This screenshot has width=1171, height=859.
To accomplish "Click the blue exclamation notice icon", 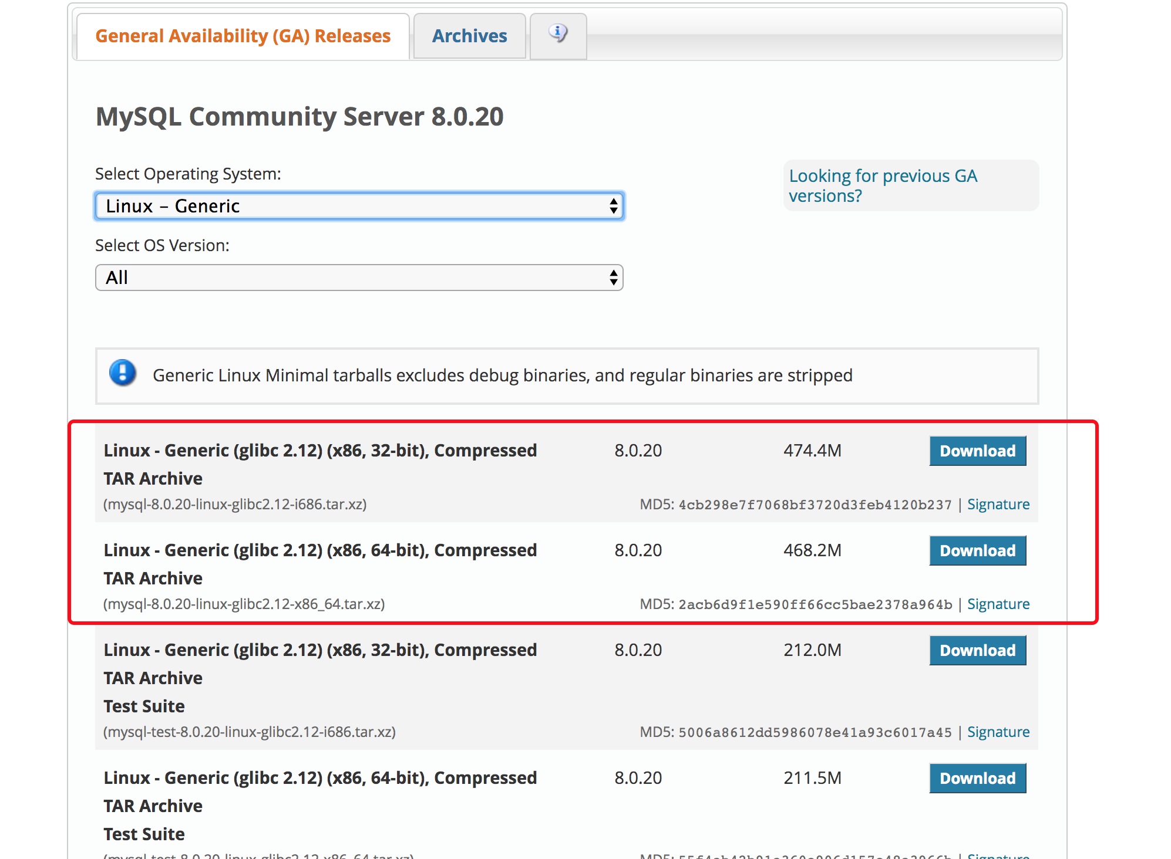I will coord(123,373).
